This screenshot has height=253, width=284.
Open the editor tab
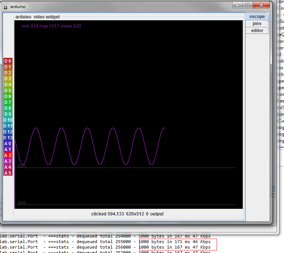pos(257,31)
